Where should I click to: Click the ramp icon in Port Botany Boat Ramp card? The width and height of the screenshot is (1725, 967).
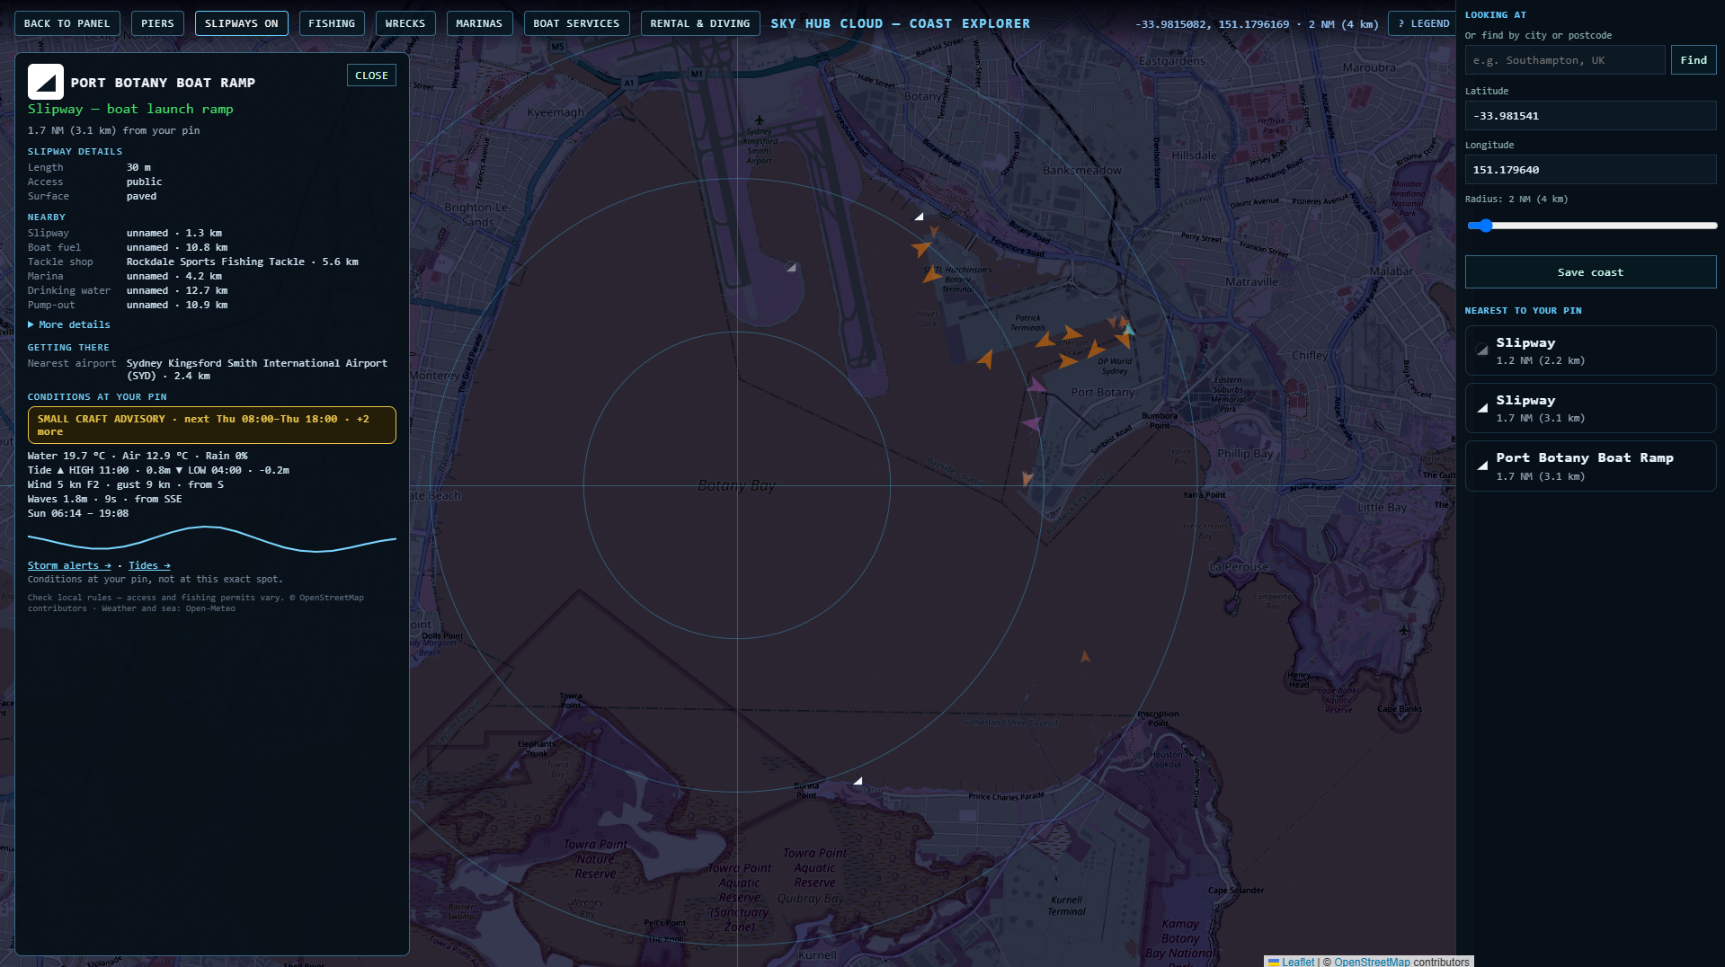click(x=1482, y=466)
